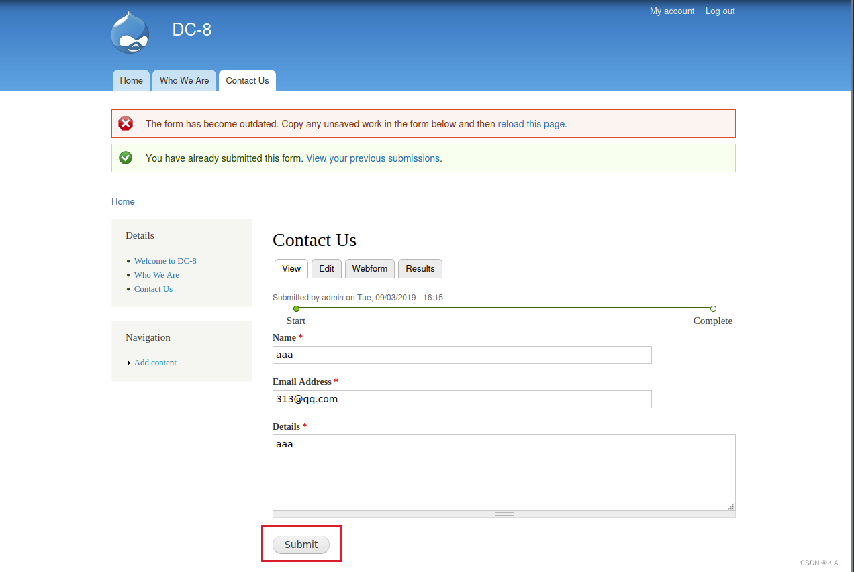Click the red error status icon
The width and height of the screenshot is (854, 572).
coord(126,123)
